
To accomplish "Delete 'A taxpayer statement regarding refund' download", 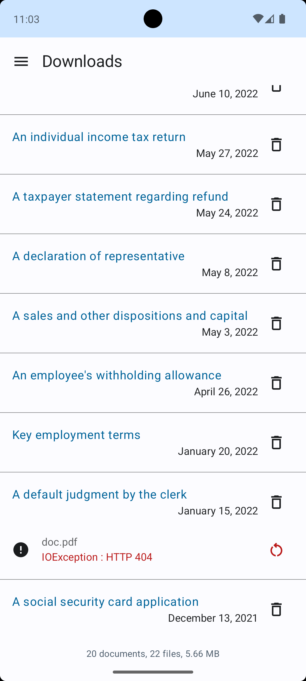I will point(276,204).
